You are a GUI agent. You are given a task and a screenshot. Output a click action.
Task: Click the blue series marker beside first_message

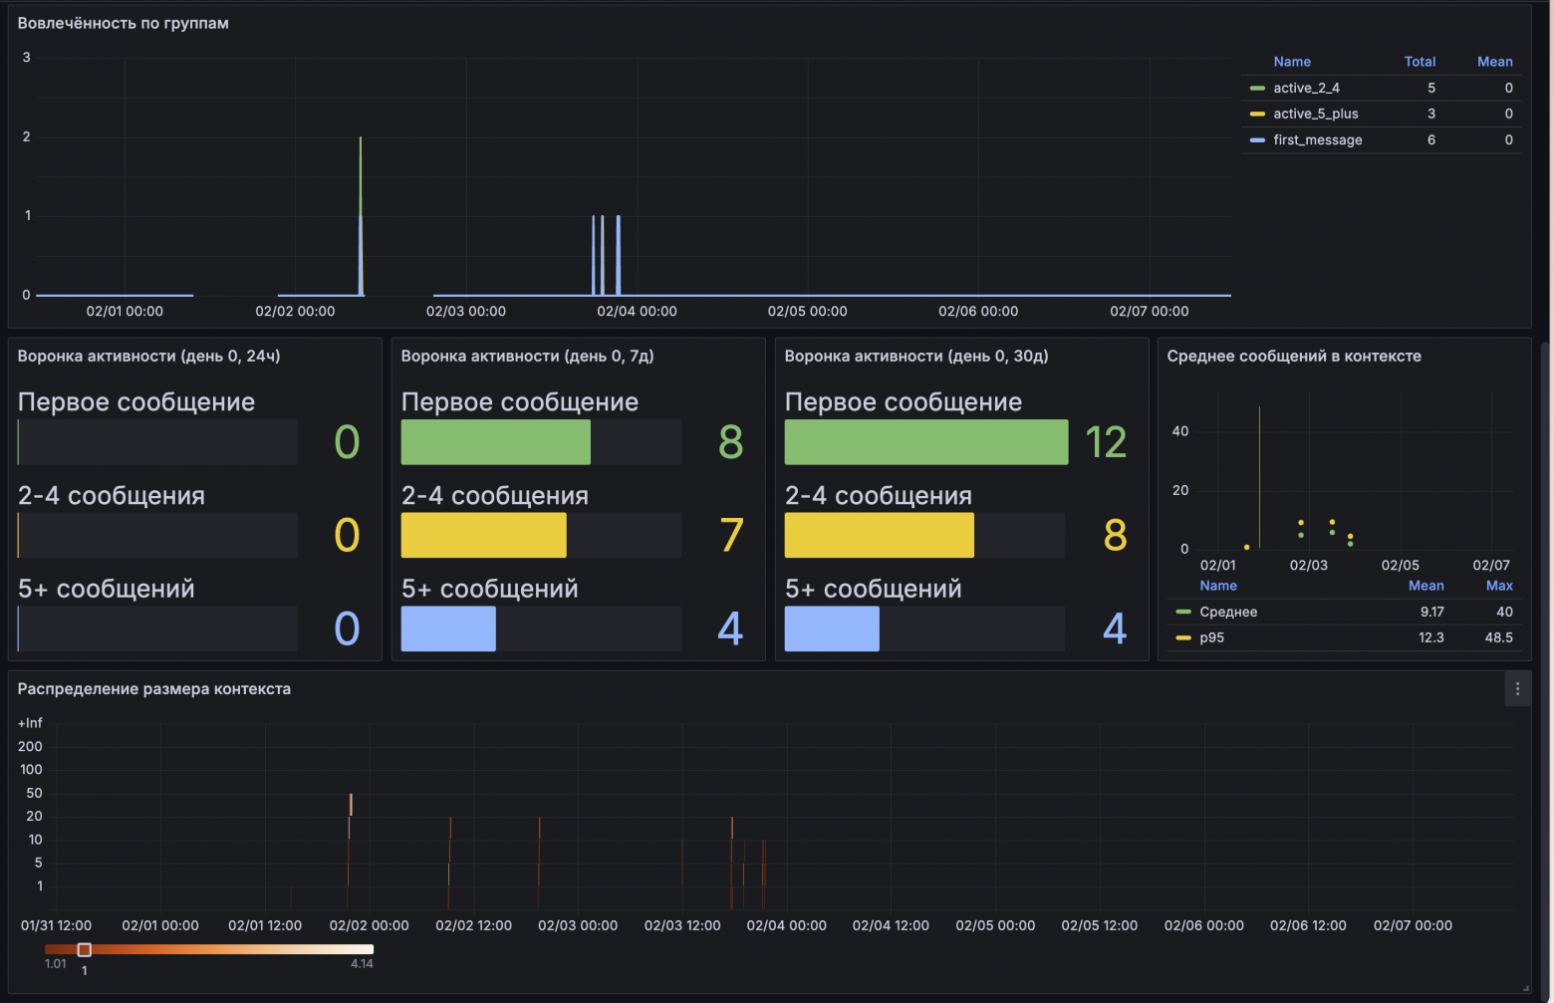tap(1259, 139)
